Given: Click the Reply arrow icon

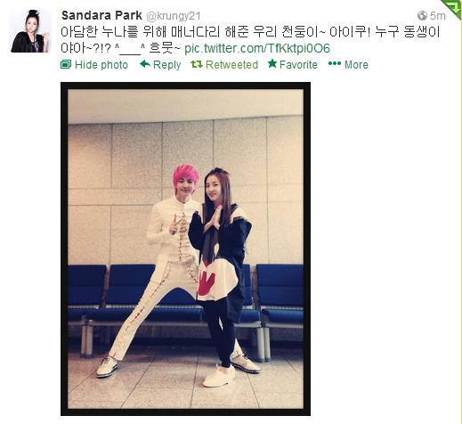Looking at the screenshot, I should pyautogui.click(x=145, y=64).
